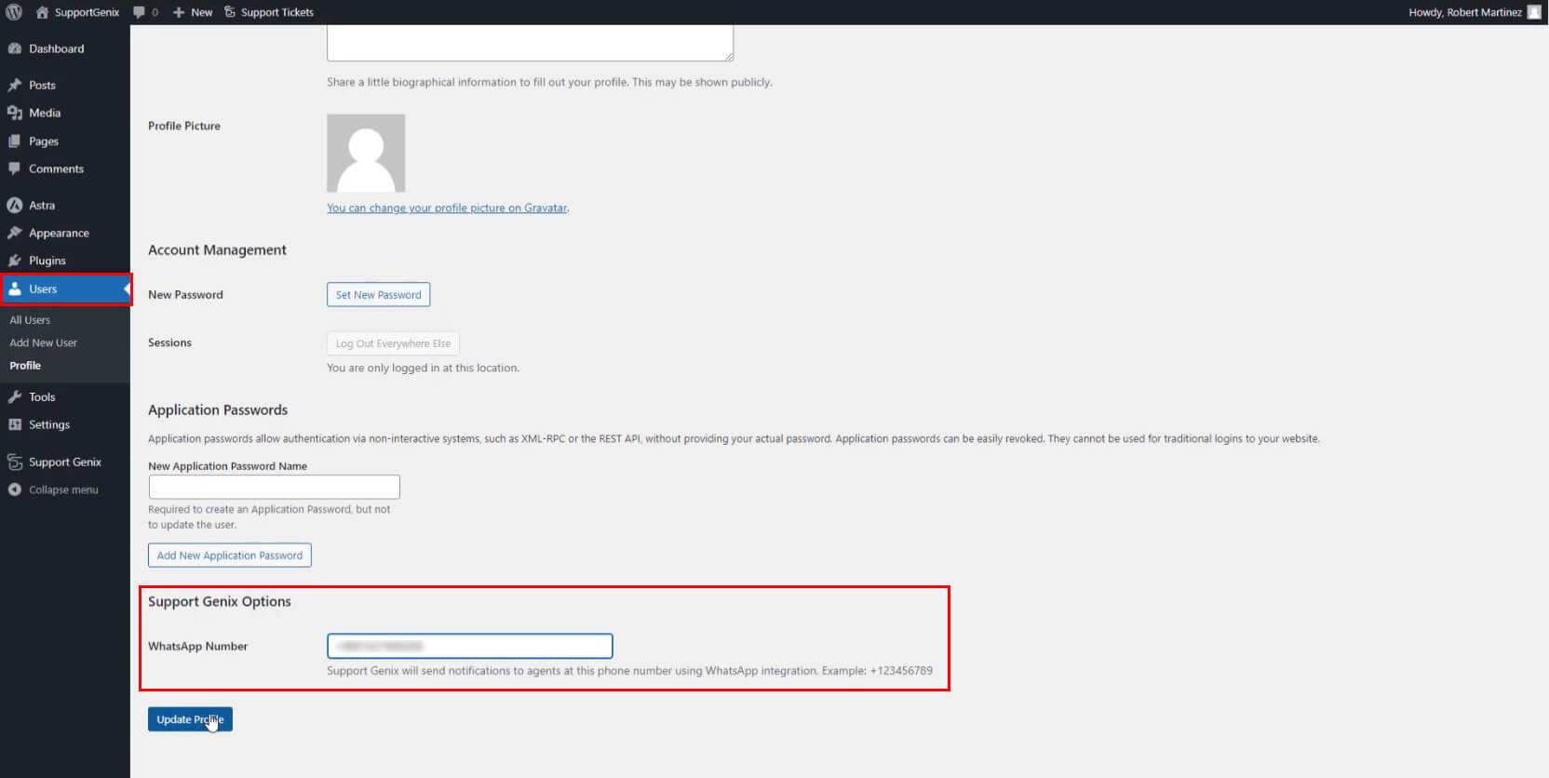1549x778 pixels.
Task: Open SupportGenix site name link
Action: pyautogui.click(x=87, y=12)
